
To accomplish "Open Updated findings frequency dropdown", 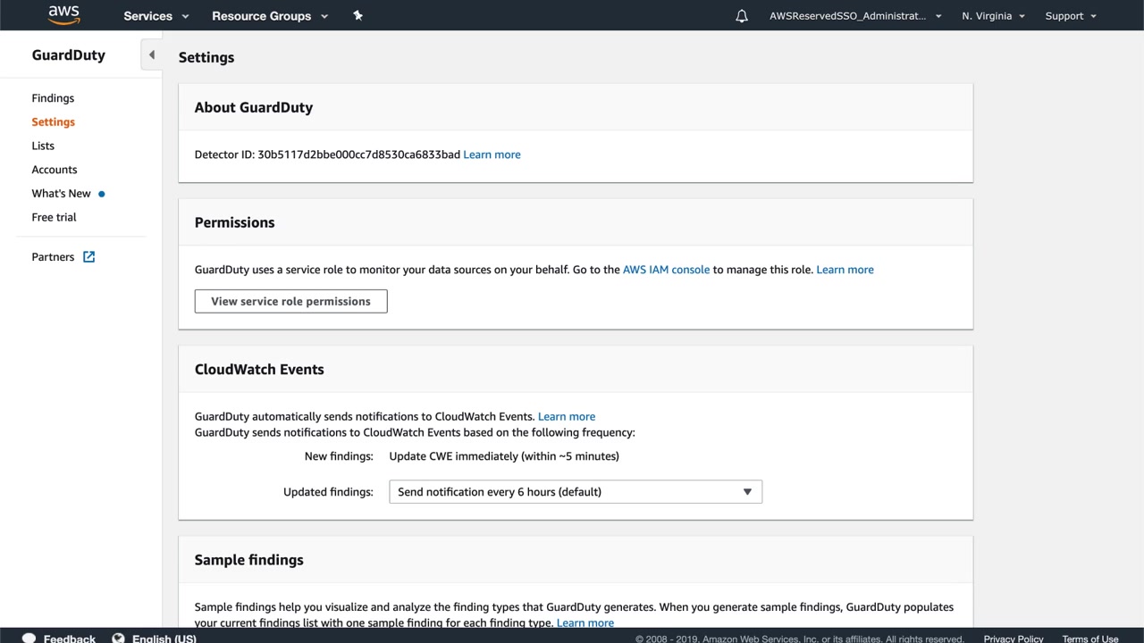I will [576, 492].
